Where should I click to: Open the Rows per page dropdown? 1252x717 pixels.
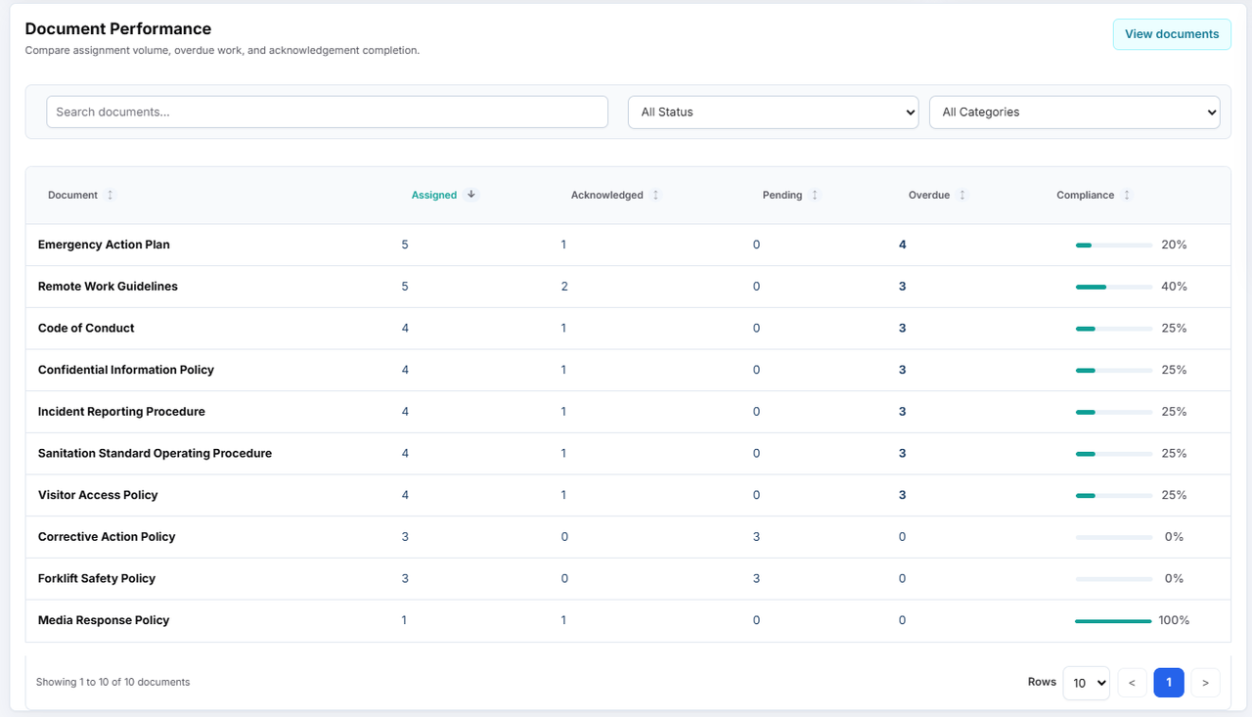(x=1086, y=683)
